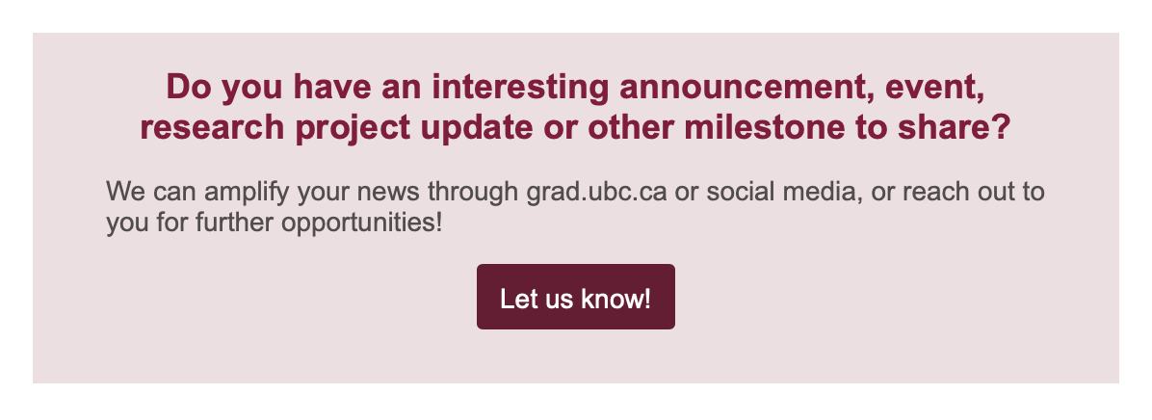This screenshot has height=420, width=1152.
Task: Click the grad.ubc.ca text in the paragraph
Action: pos(596,193)
